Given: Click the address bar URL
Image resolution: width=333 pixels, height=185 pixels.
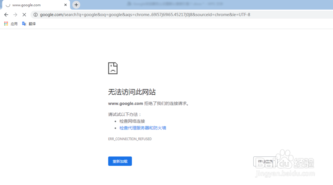Looking at the screenshot, I should 145,15.
